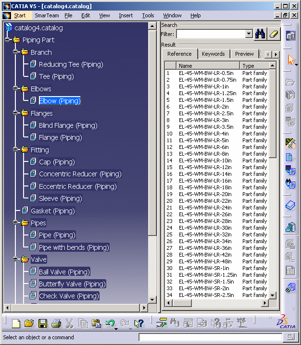Click down arrow of the result list scrollbar
Screen dimensions: 301x345
(272, 296)
